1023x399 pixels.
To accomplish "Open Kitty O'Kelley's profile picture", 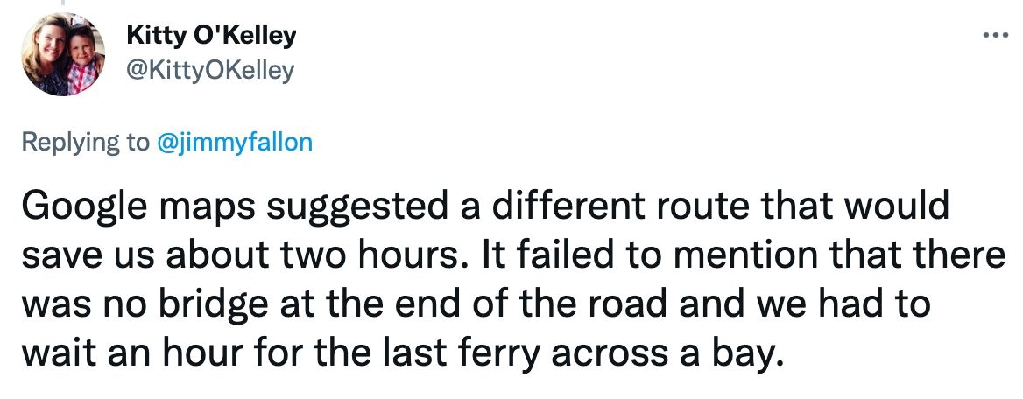I will pos(63,54).
